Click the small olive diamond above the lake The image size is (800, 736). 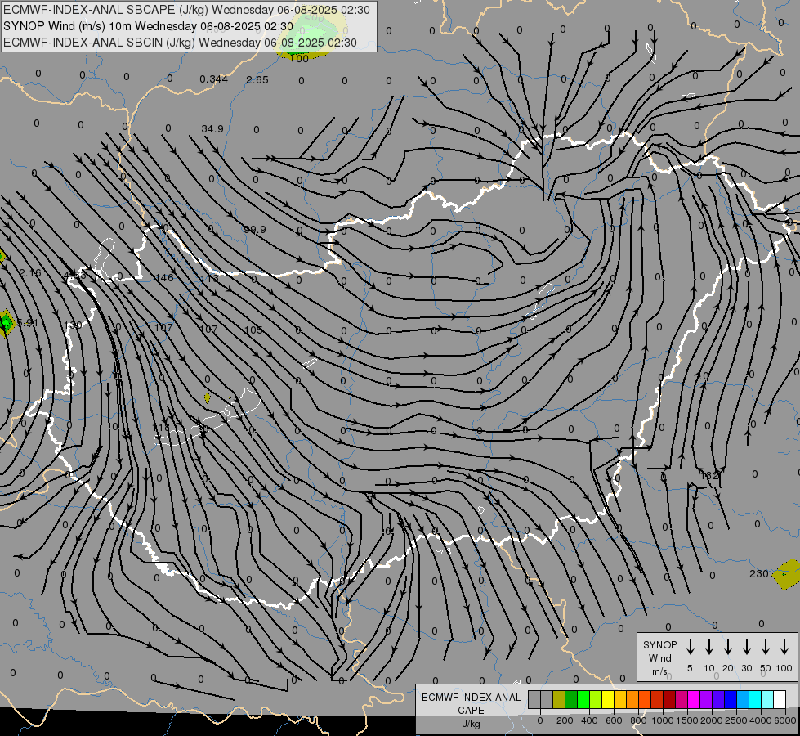tap(207, 398)
